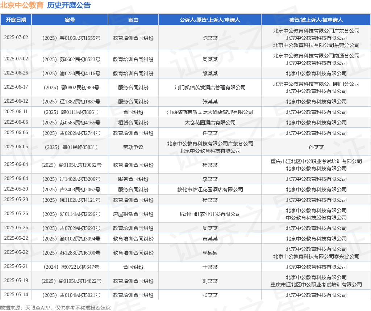The image size is (371, 311).
Task: Select case number (2025)渝0105民初19062号
Action: pyautogui.click(x=71, y=165)
